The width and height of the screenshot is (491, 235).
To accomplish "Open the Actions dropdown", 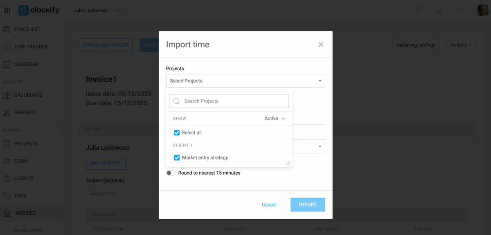I will (461, 45).
